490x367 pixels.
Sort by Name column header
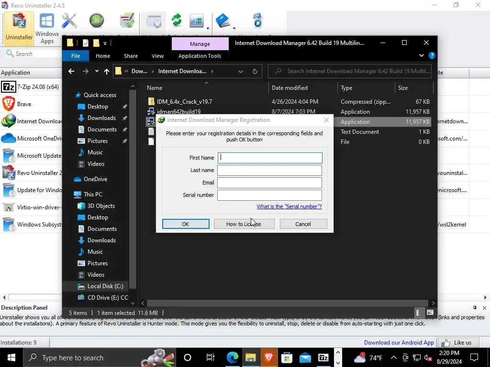(155, 88)
